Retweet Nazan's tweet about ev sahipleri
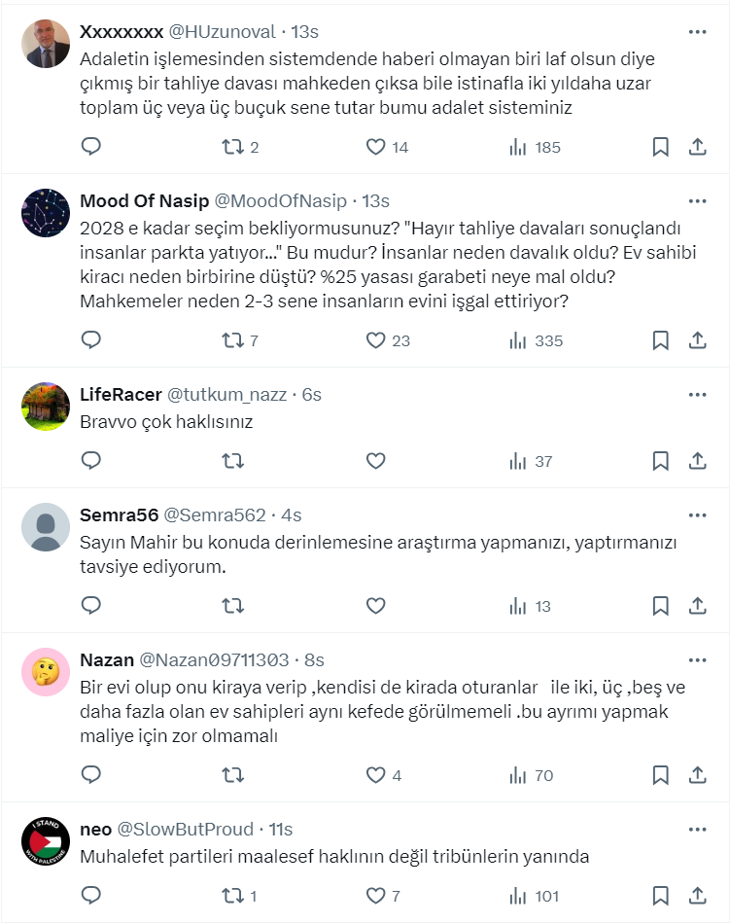 [233, 775]
